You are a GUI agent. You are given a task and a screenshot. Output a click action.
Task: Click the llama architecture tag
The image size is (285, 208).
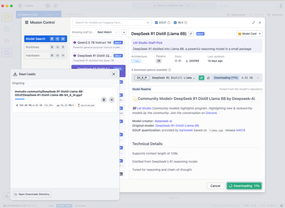136,61
